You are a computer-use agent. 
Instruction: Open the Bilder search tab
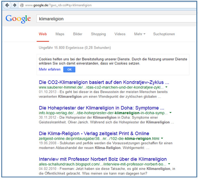pyautogui.click(x=78, y=34)
